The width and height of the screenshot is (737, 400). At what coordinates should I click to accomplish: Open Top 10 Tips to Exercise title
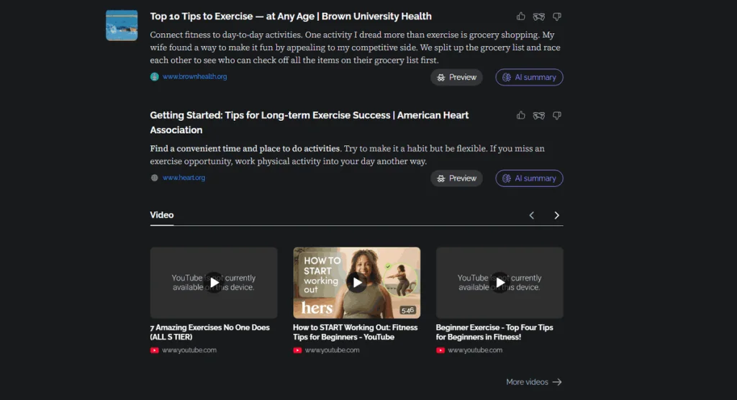tap(291, 17)
